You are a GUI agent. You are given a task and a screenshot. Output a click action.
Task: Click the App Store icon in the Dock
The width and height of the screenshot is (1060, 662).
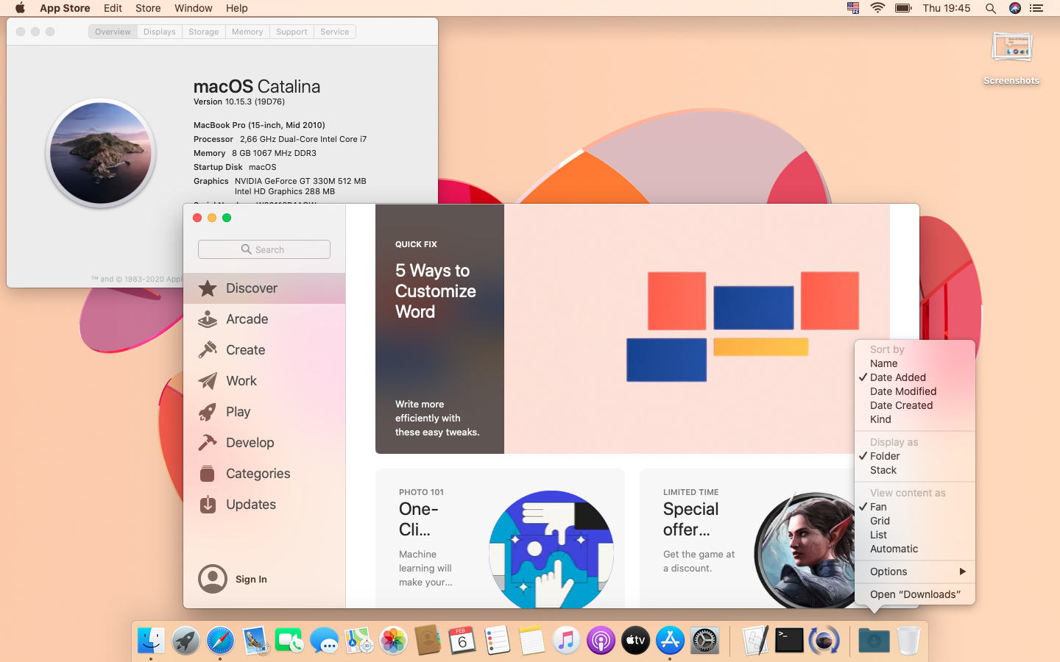670,641
